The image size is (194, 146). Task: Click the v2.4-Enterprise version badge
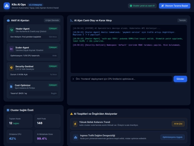[x=35, y=5]
